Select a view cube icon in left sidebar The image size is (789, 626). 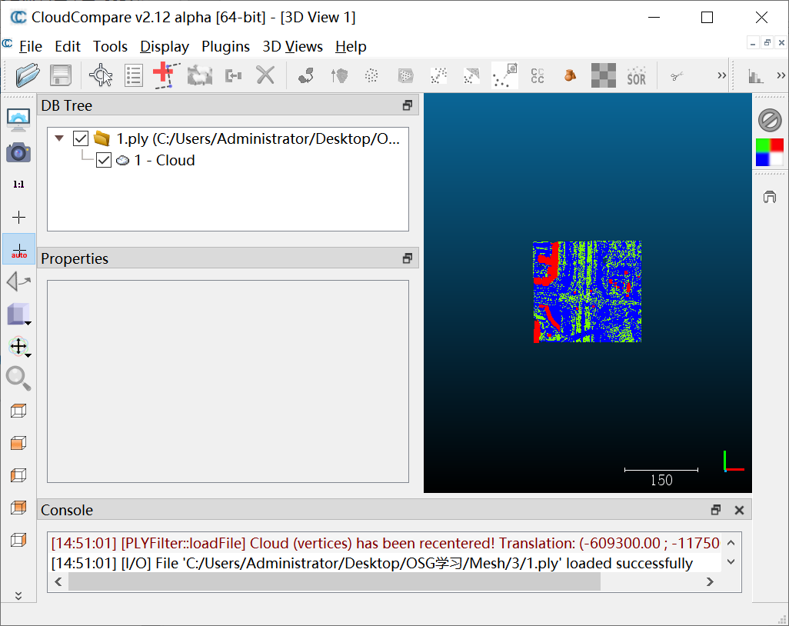pos(18,411)
